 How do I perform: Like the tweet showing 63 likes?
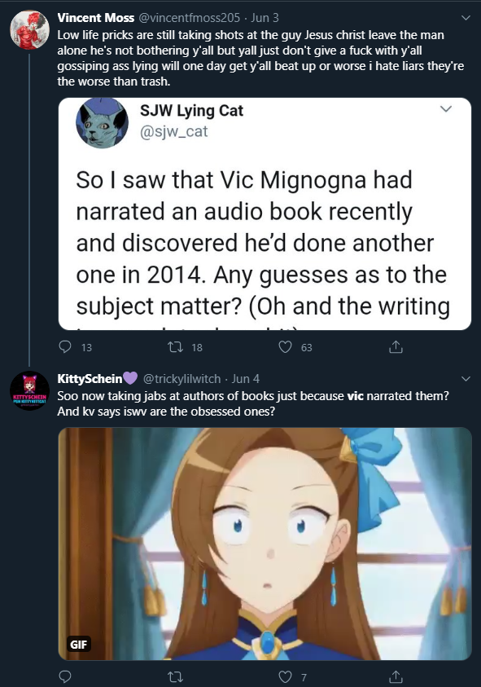click(x=285, y=347)
